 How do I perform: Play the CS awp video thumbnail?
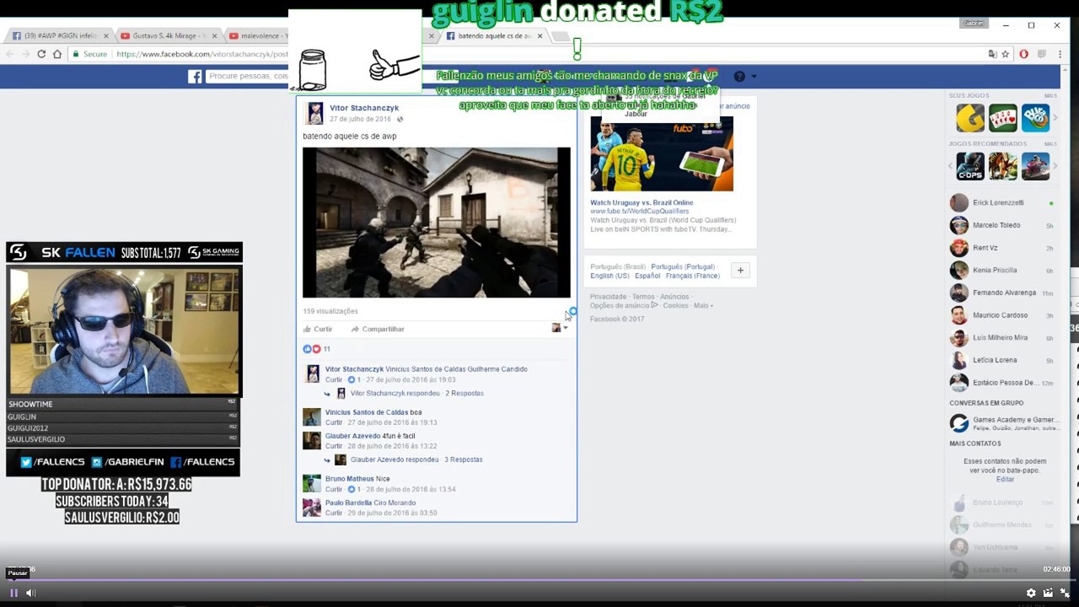pyautogui.click(x=437, y=223)
